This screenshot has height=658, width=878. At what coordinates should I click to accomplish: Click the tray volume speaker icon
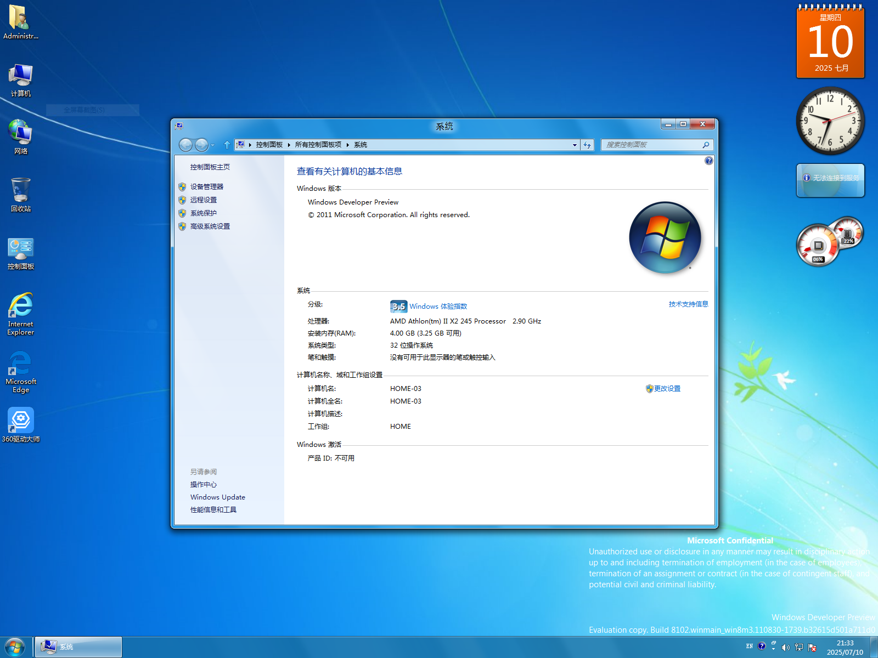point(785,648)
